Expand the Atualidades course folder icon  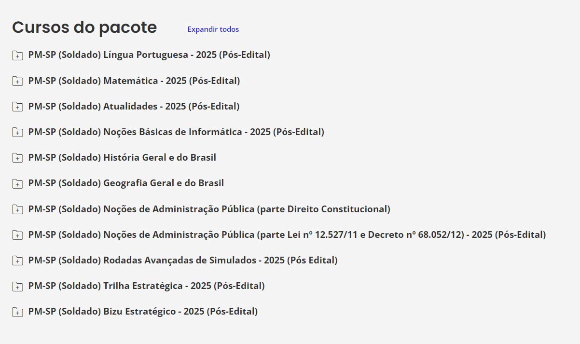pyautogui.click(x=17, y=107)
